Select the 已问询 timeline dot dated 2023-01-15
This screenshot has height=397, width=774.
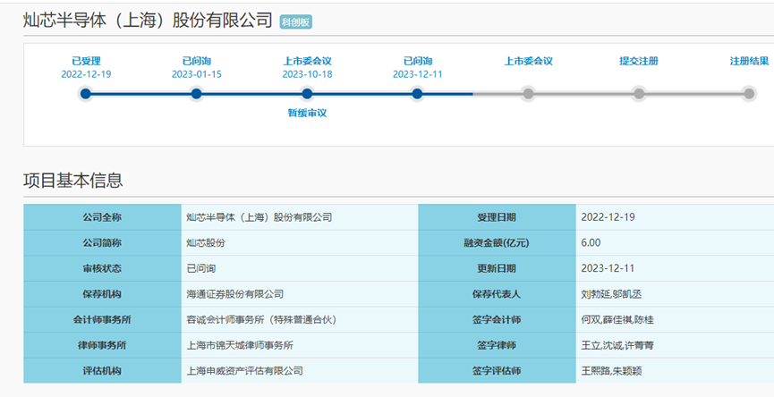click(x=196, y=93)
